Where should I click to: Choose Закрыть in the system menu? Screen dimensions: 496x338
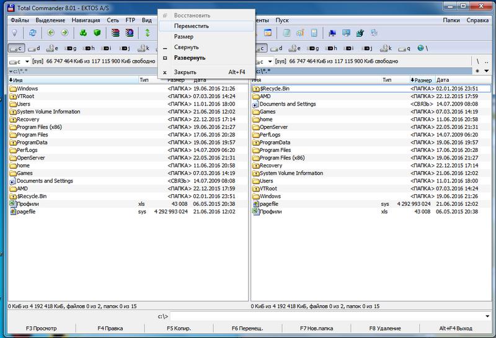(206, 72)
